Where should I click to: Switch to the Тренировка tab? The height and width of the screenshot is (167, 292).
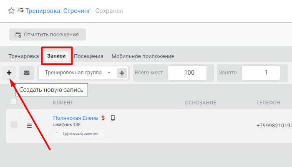pos(24,56)
